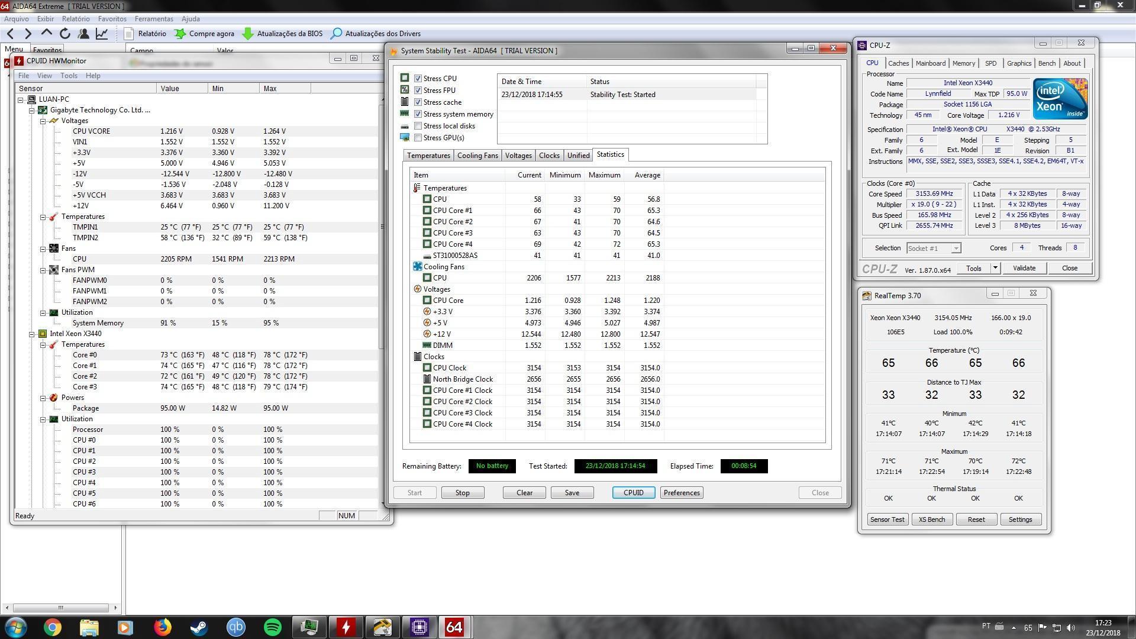
Task: Collapse Powers node in HWMonitor
Action: 43,398
